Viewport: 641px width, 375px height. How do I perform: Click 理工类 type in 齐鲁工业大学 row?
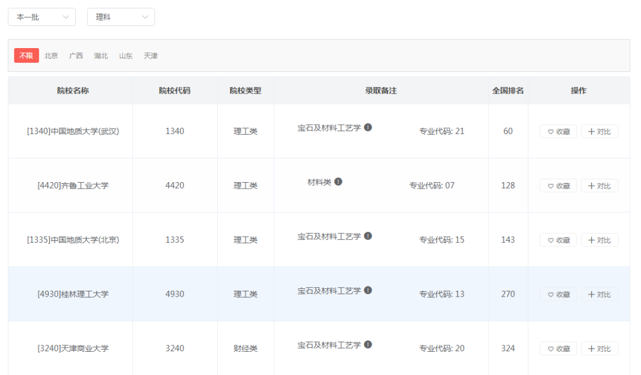click(245, 186)
